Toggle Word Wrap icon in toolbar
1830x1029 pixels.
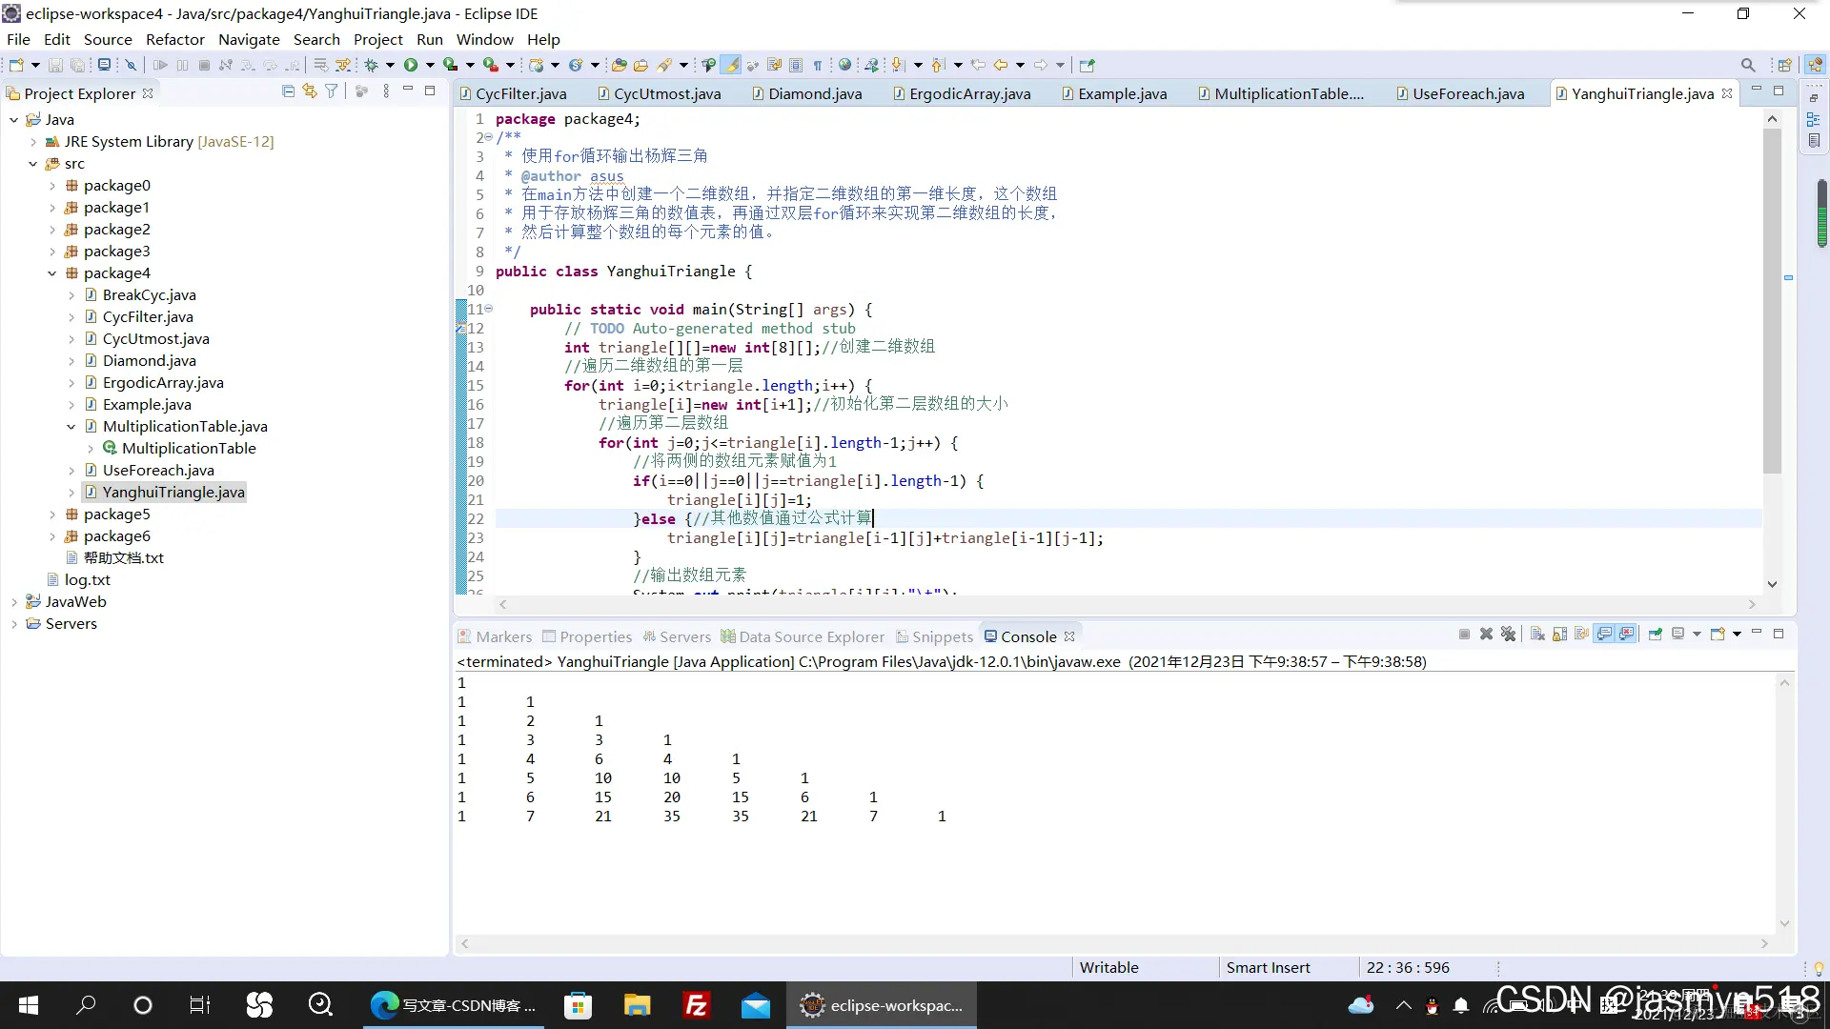click(774, 65)
